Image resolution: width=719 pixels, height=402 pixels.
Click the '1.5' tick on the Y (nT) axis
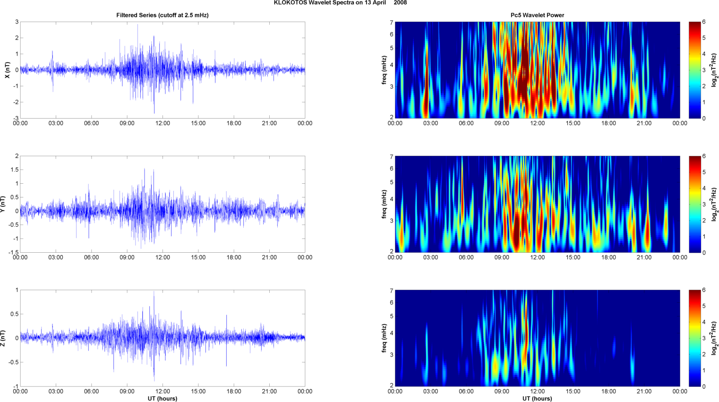(x=15, y=170)
